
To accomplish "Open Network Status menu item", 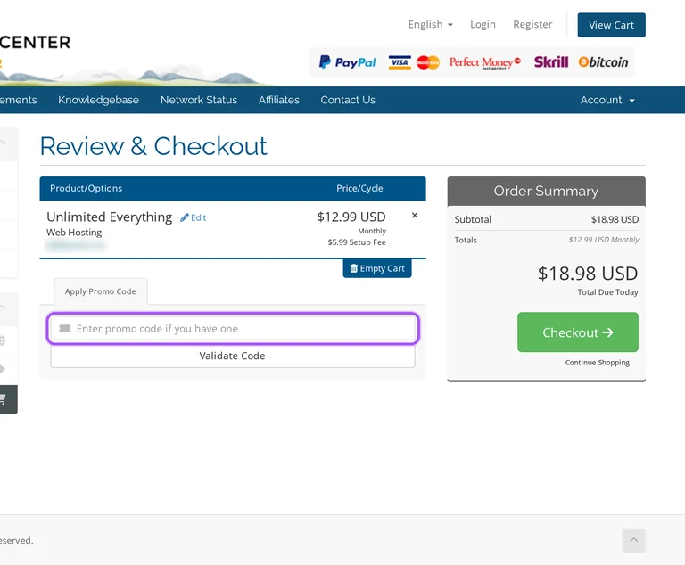I will [199, 100].
